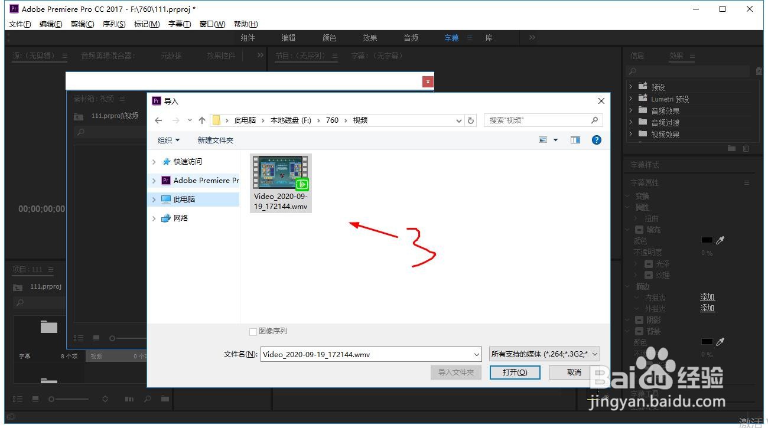Toggle the 填充 checkbox
This screenshot has width=768, height=428.
point(639,230)
